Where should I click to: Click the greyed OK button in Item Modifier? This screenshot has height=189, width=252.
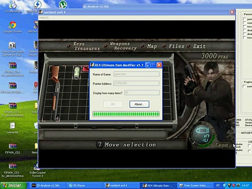point(113,104)
